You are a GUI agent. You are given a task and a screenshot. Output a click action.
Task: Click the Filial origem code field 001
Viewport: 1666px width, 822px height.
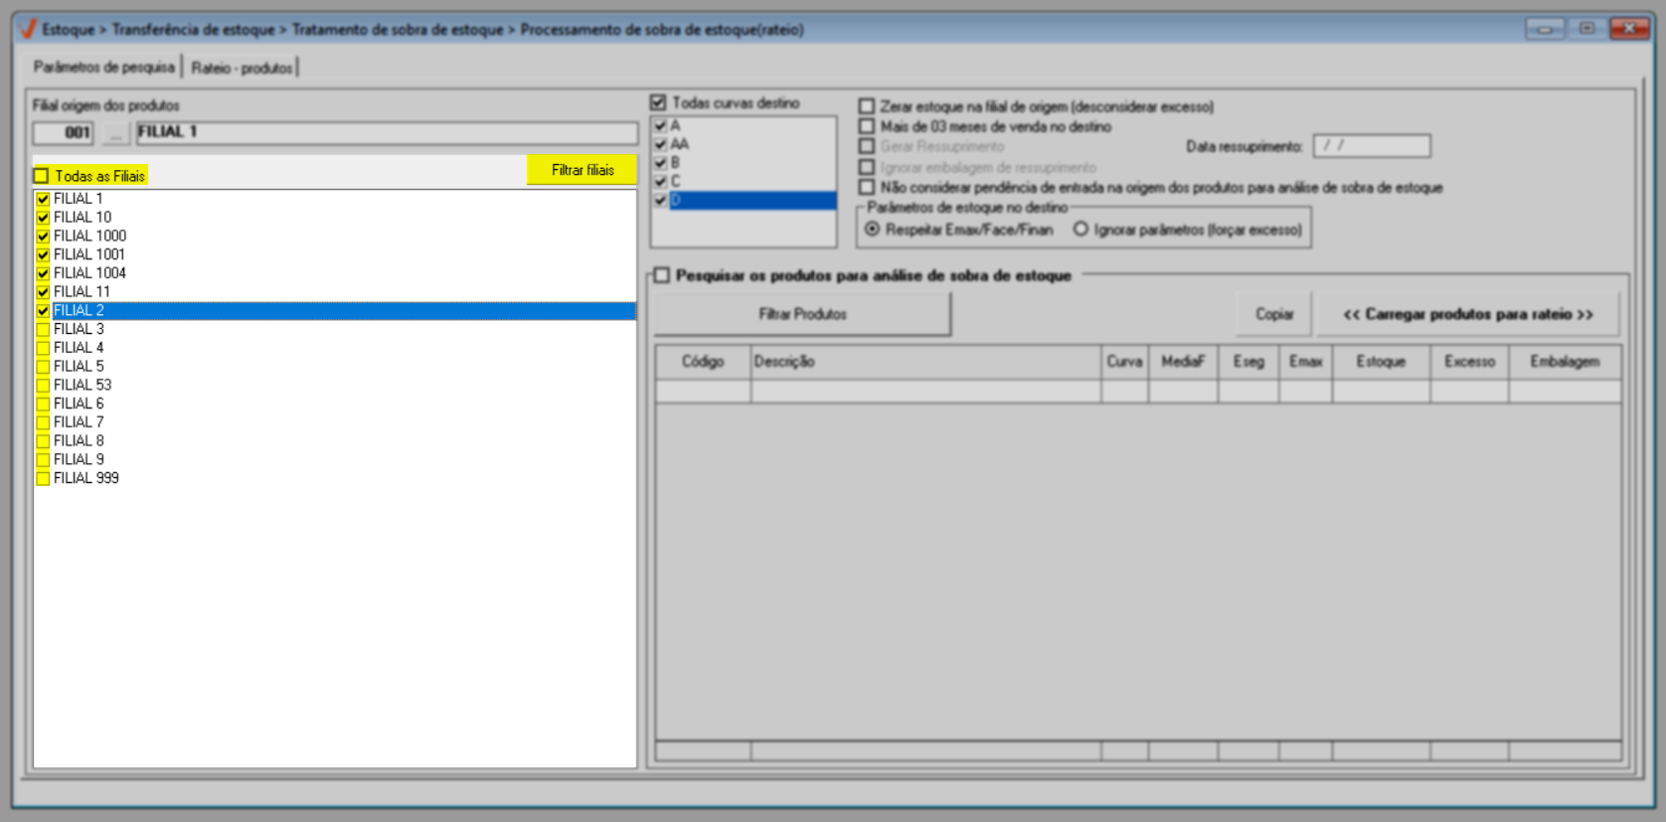(64, 132)
